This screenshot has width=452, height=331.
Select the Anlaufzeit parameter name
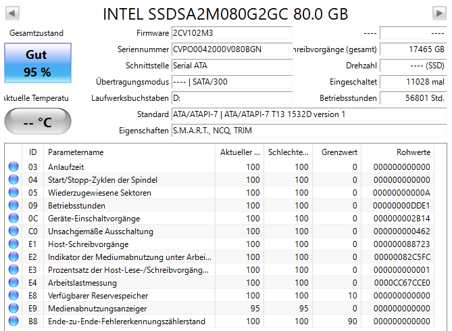point(66,167)
